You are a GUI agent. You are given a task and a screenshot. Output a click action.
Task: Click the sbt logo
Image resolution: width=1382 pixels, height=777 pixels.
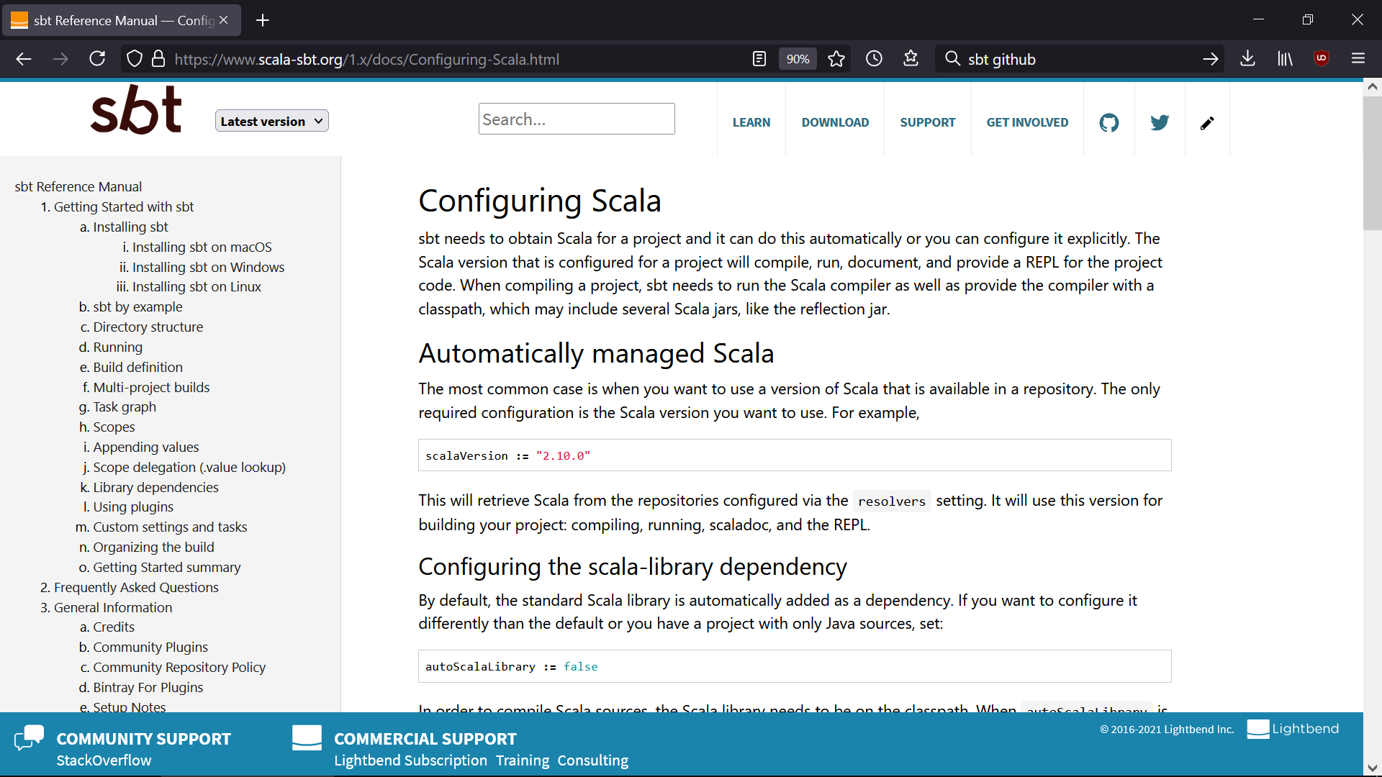pos(136,109)
